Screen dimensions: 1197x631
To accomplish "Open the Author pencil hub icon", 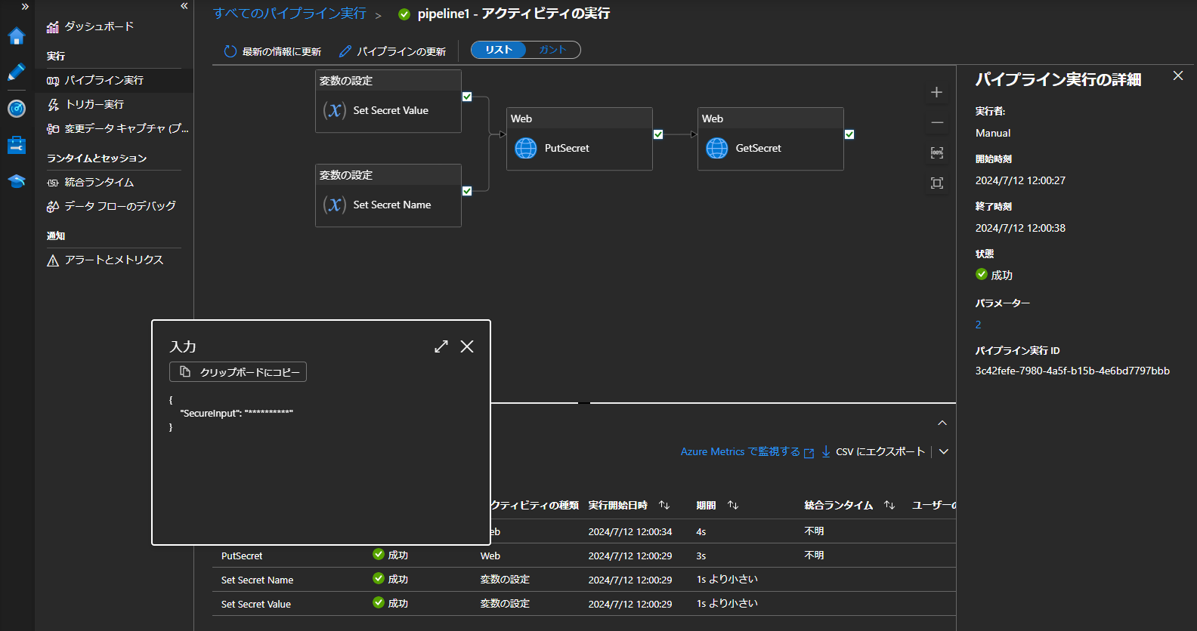I will click(x=17, y=72).
